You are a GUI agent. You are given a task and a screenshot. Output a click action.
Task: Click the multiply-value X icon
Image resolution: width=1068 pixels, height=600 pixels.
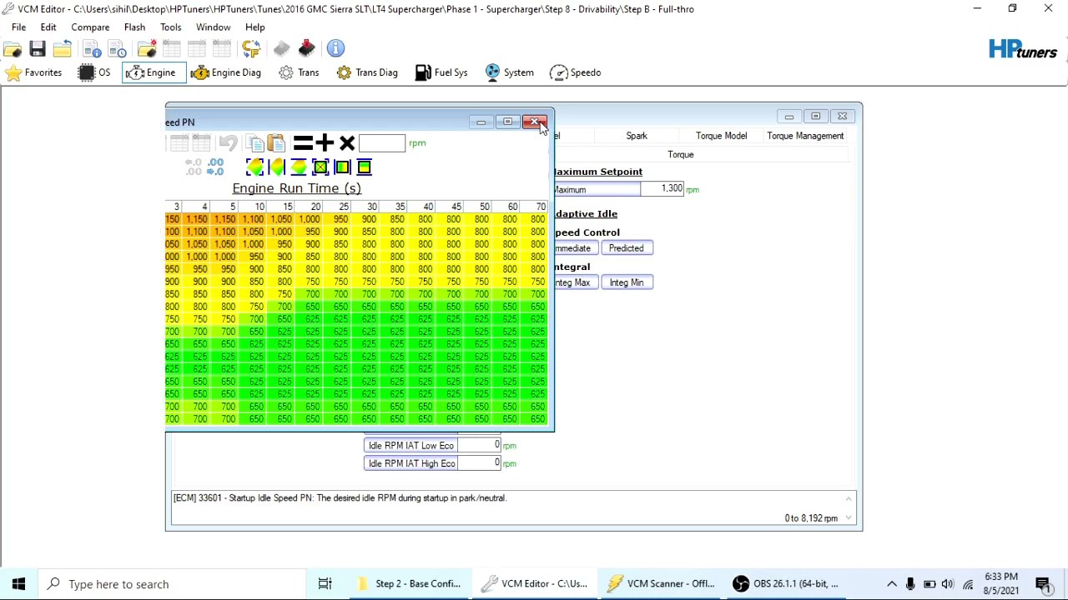coord(347,143)
